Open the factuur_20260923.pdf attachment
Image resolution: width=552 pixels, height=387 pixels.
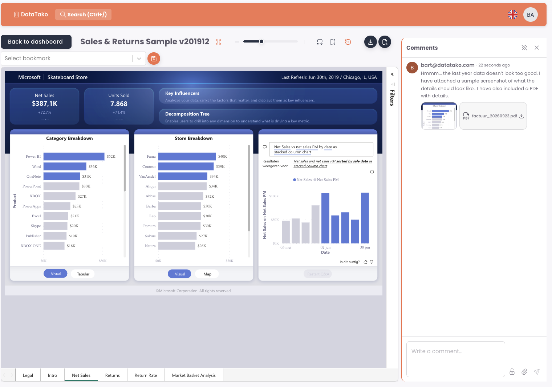[x=493, y=116]
